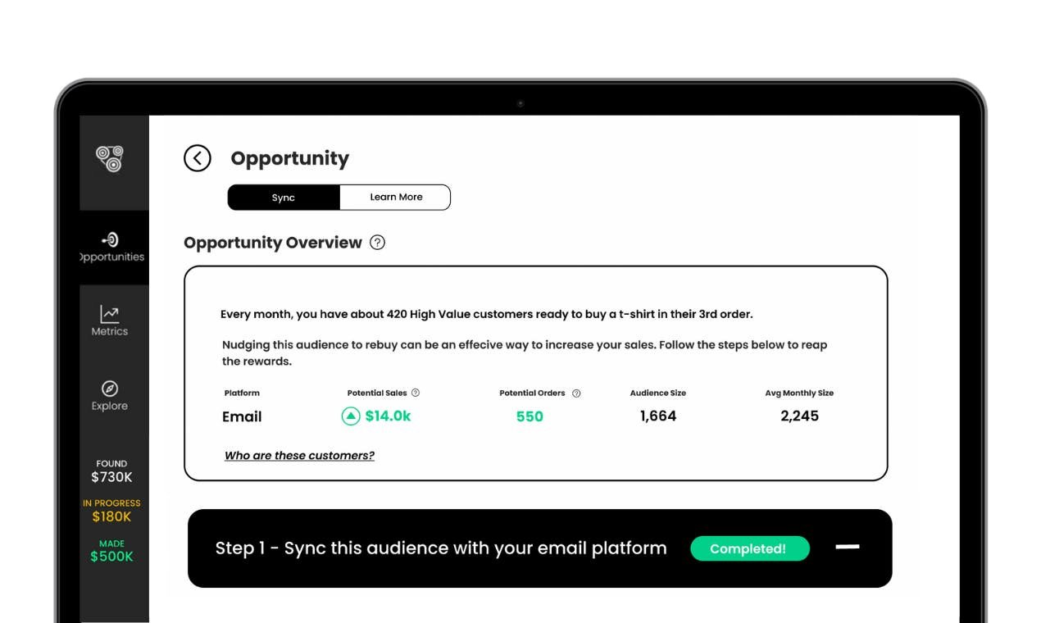Click the $14.0k potential sales value
This screenshot has height=623, width=1041.
(x=388, y=416)
